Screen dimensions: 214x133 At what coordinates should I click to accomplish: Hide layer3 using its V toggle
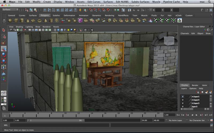[183, 106]
